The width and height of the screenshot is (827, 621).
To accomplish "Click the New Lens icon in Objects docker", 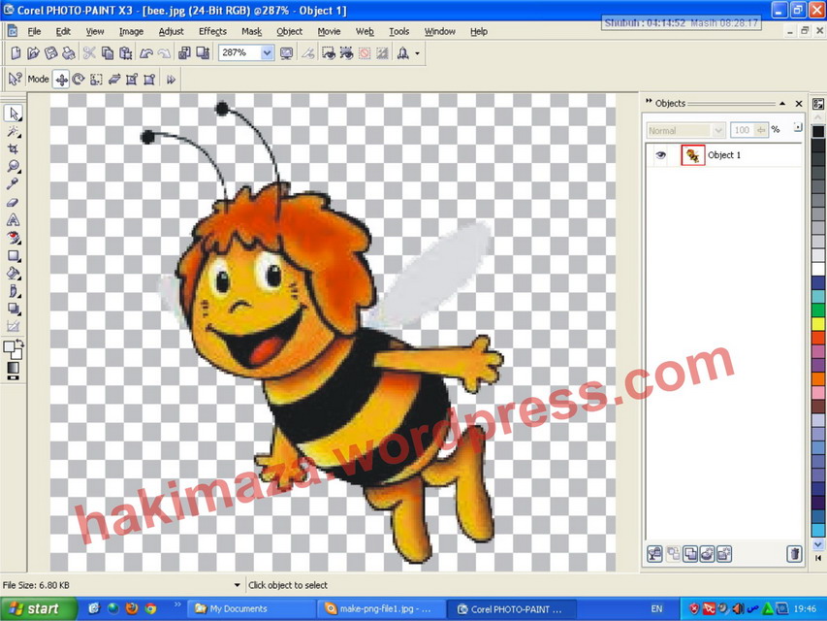I will coord(708,554).
